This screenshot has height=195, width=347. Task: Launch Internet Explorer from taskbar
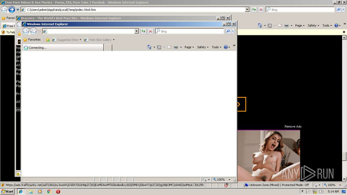click(21, 191)
